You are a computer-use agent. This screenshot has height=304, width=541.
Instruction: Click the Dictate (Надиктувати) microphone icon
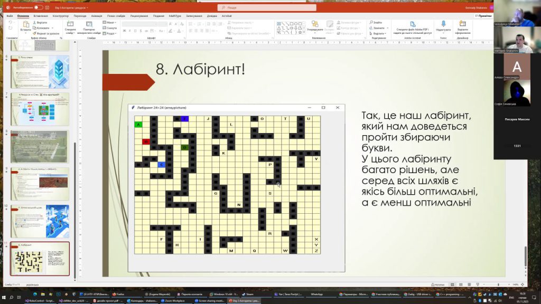point(443,24)
